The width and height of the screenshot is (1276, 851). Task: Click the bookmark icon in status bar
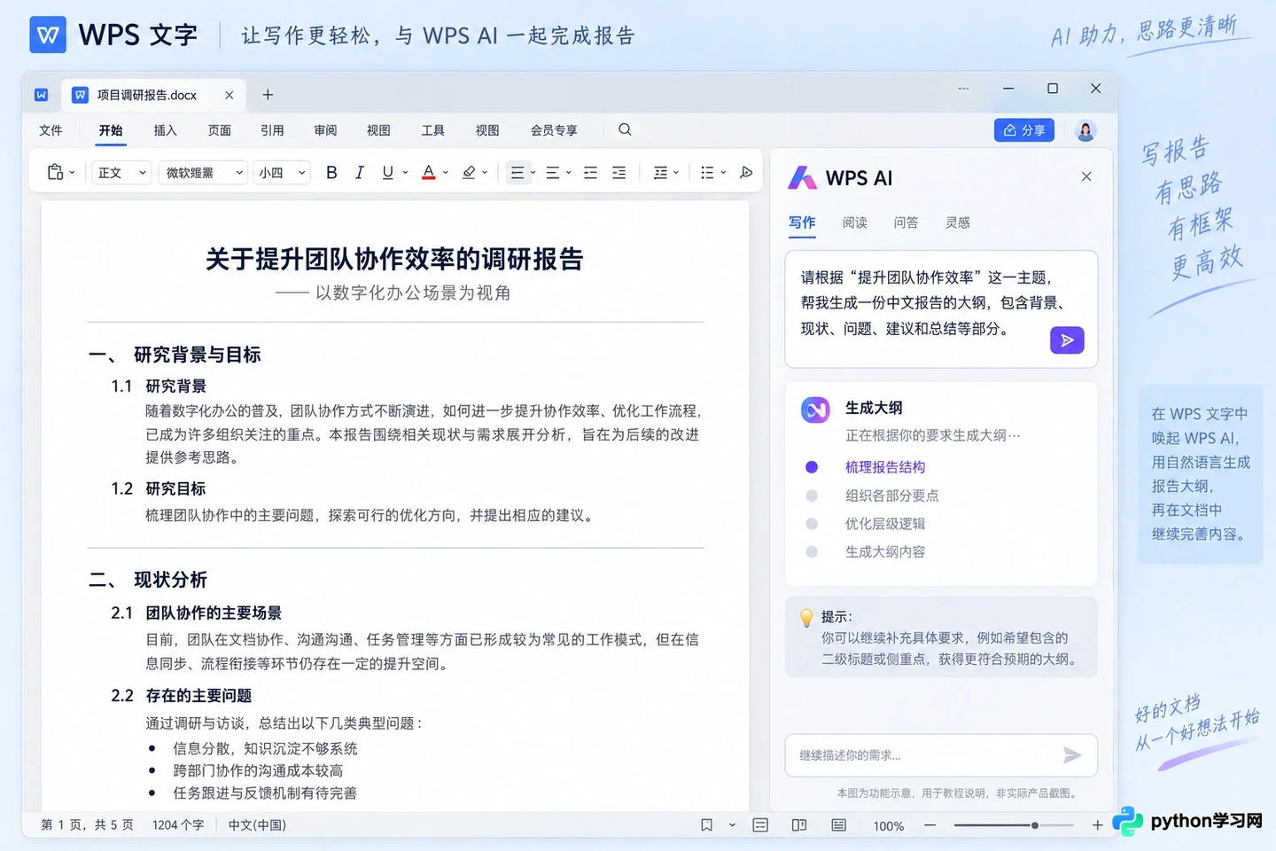[706, 825]
